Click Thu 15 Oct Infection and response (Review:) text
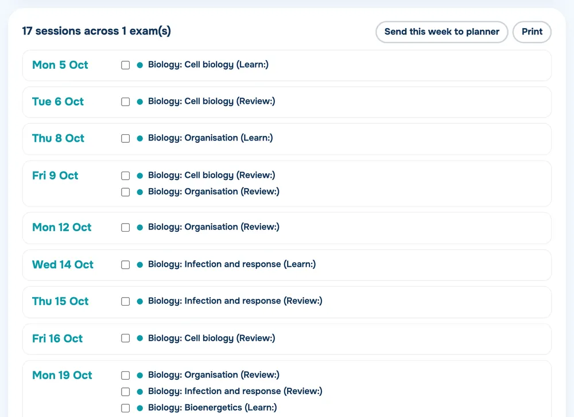The image size is (574, 417). point(235,301)
